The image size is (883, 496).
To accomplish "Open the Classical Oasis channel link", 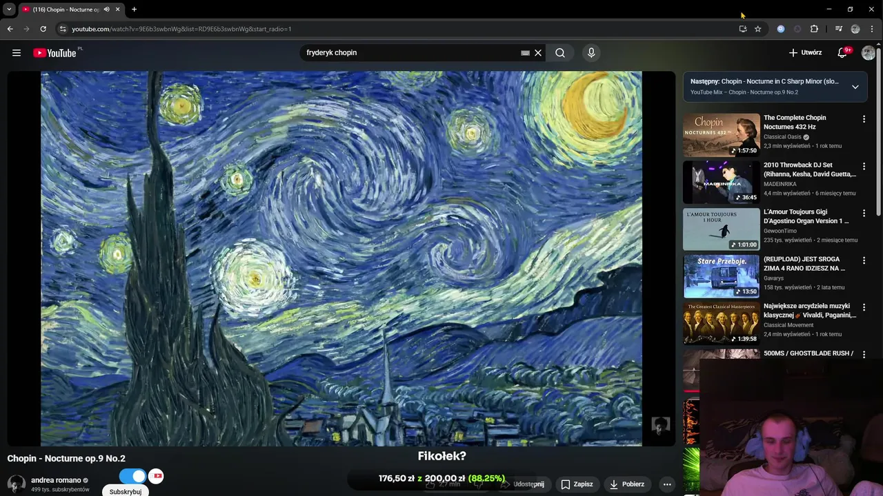I will point(782,137).
